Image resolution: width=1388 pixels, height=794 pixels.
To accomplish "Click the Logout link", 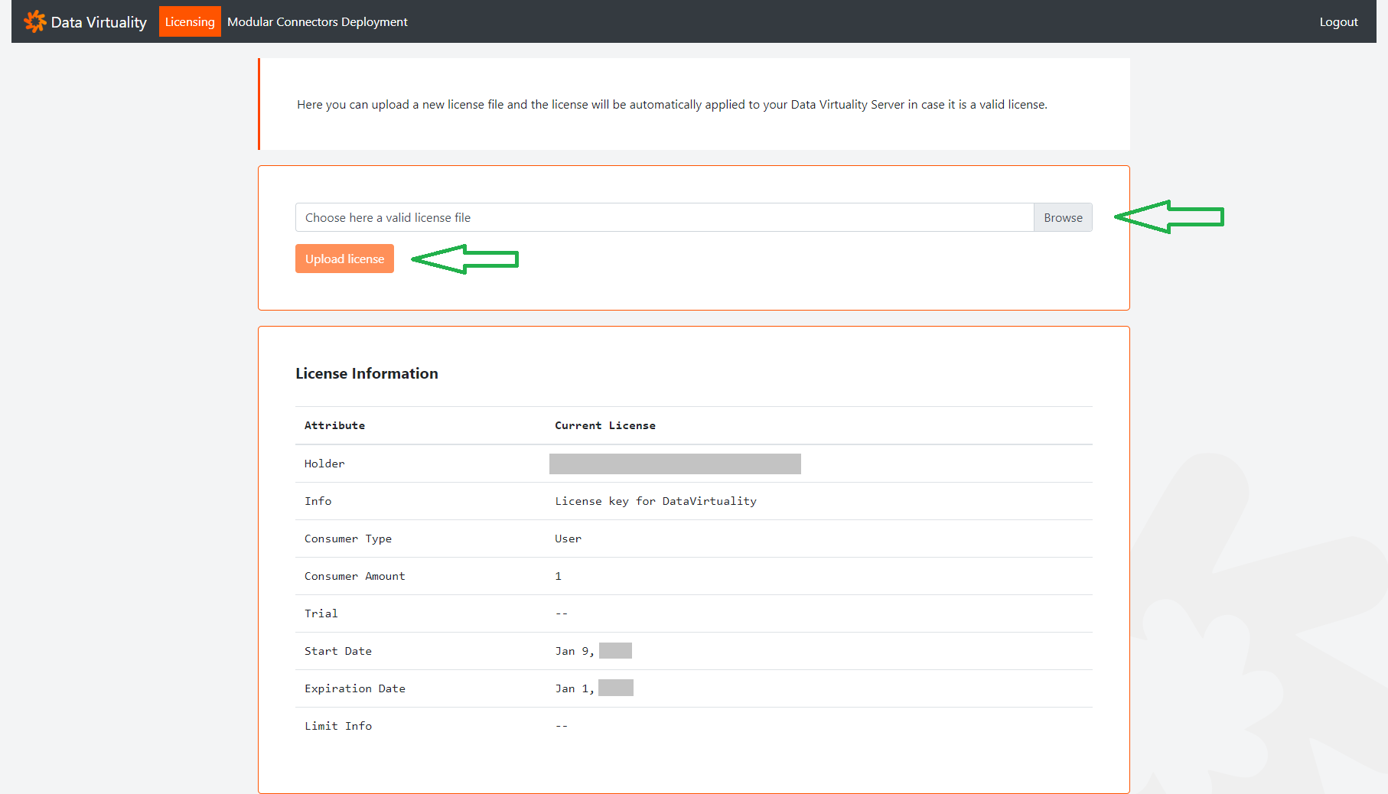I will point(1338,22).
